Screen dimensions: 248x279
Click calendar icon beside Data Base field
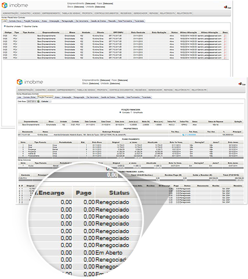coord(38,101)
